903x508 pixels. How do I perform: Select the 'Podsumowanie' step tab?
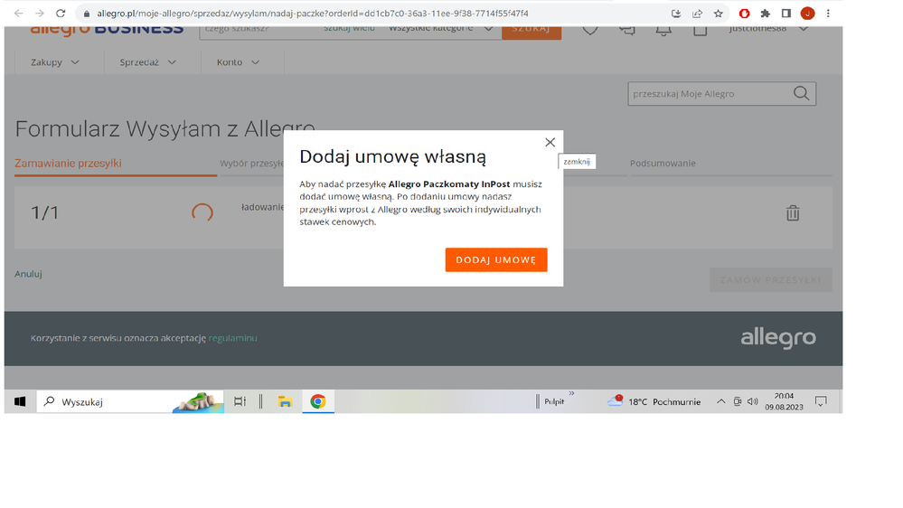click(663, 163)
